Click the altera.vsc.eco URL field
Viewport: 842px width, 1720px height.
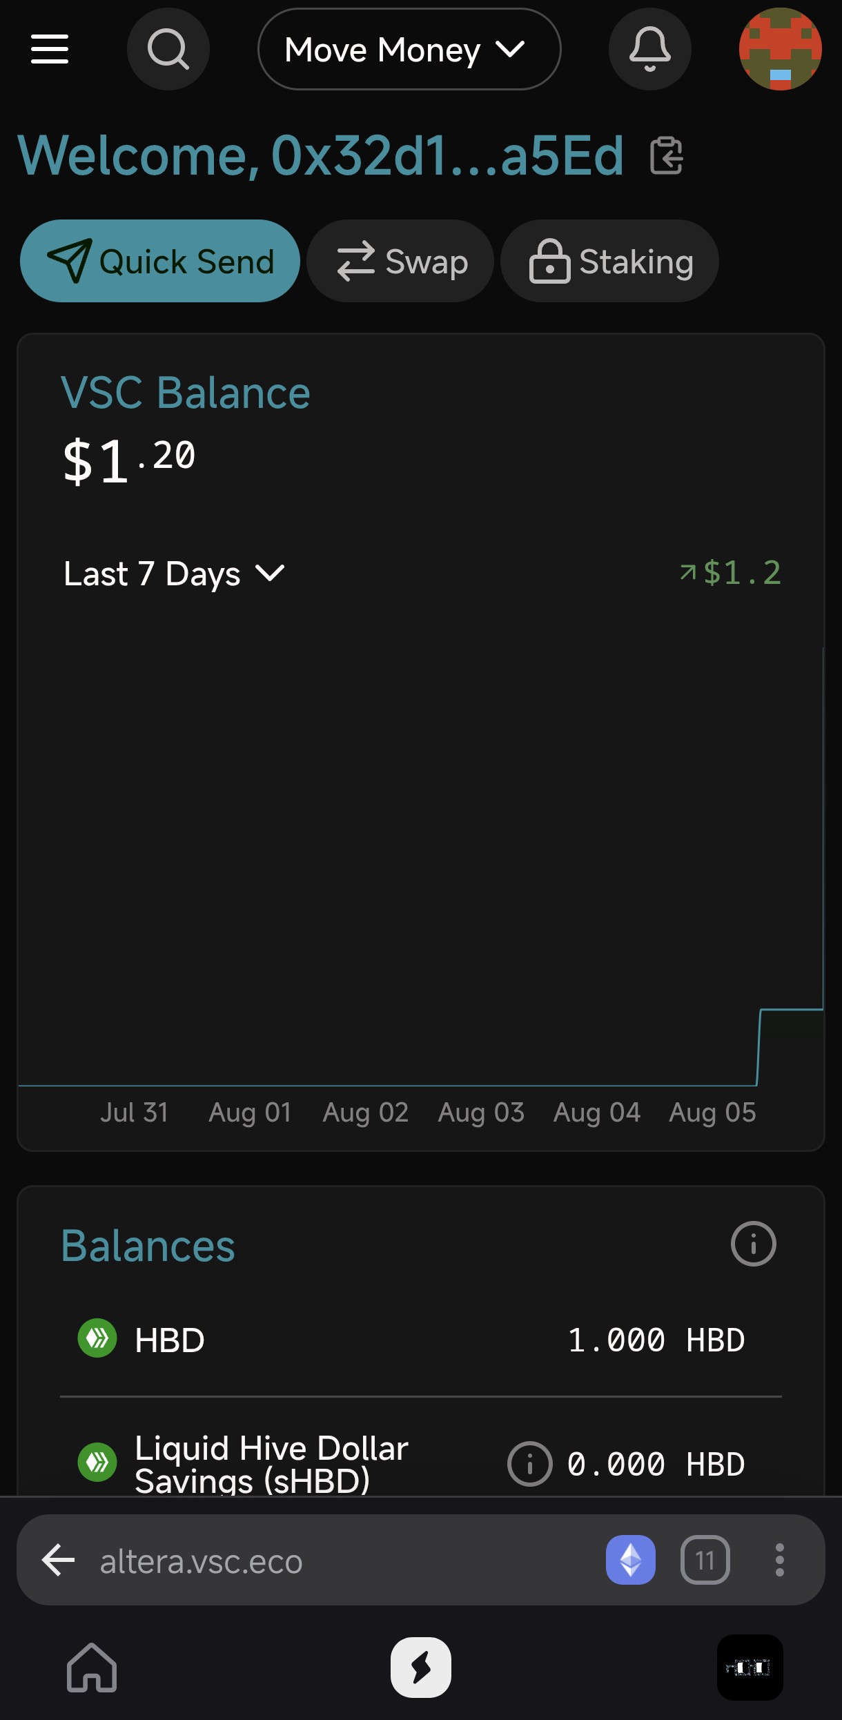202,1561
